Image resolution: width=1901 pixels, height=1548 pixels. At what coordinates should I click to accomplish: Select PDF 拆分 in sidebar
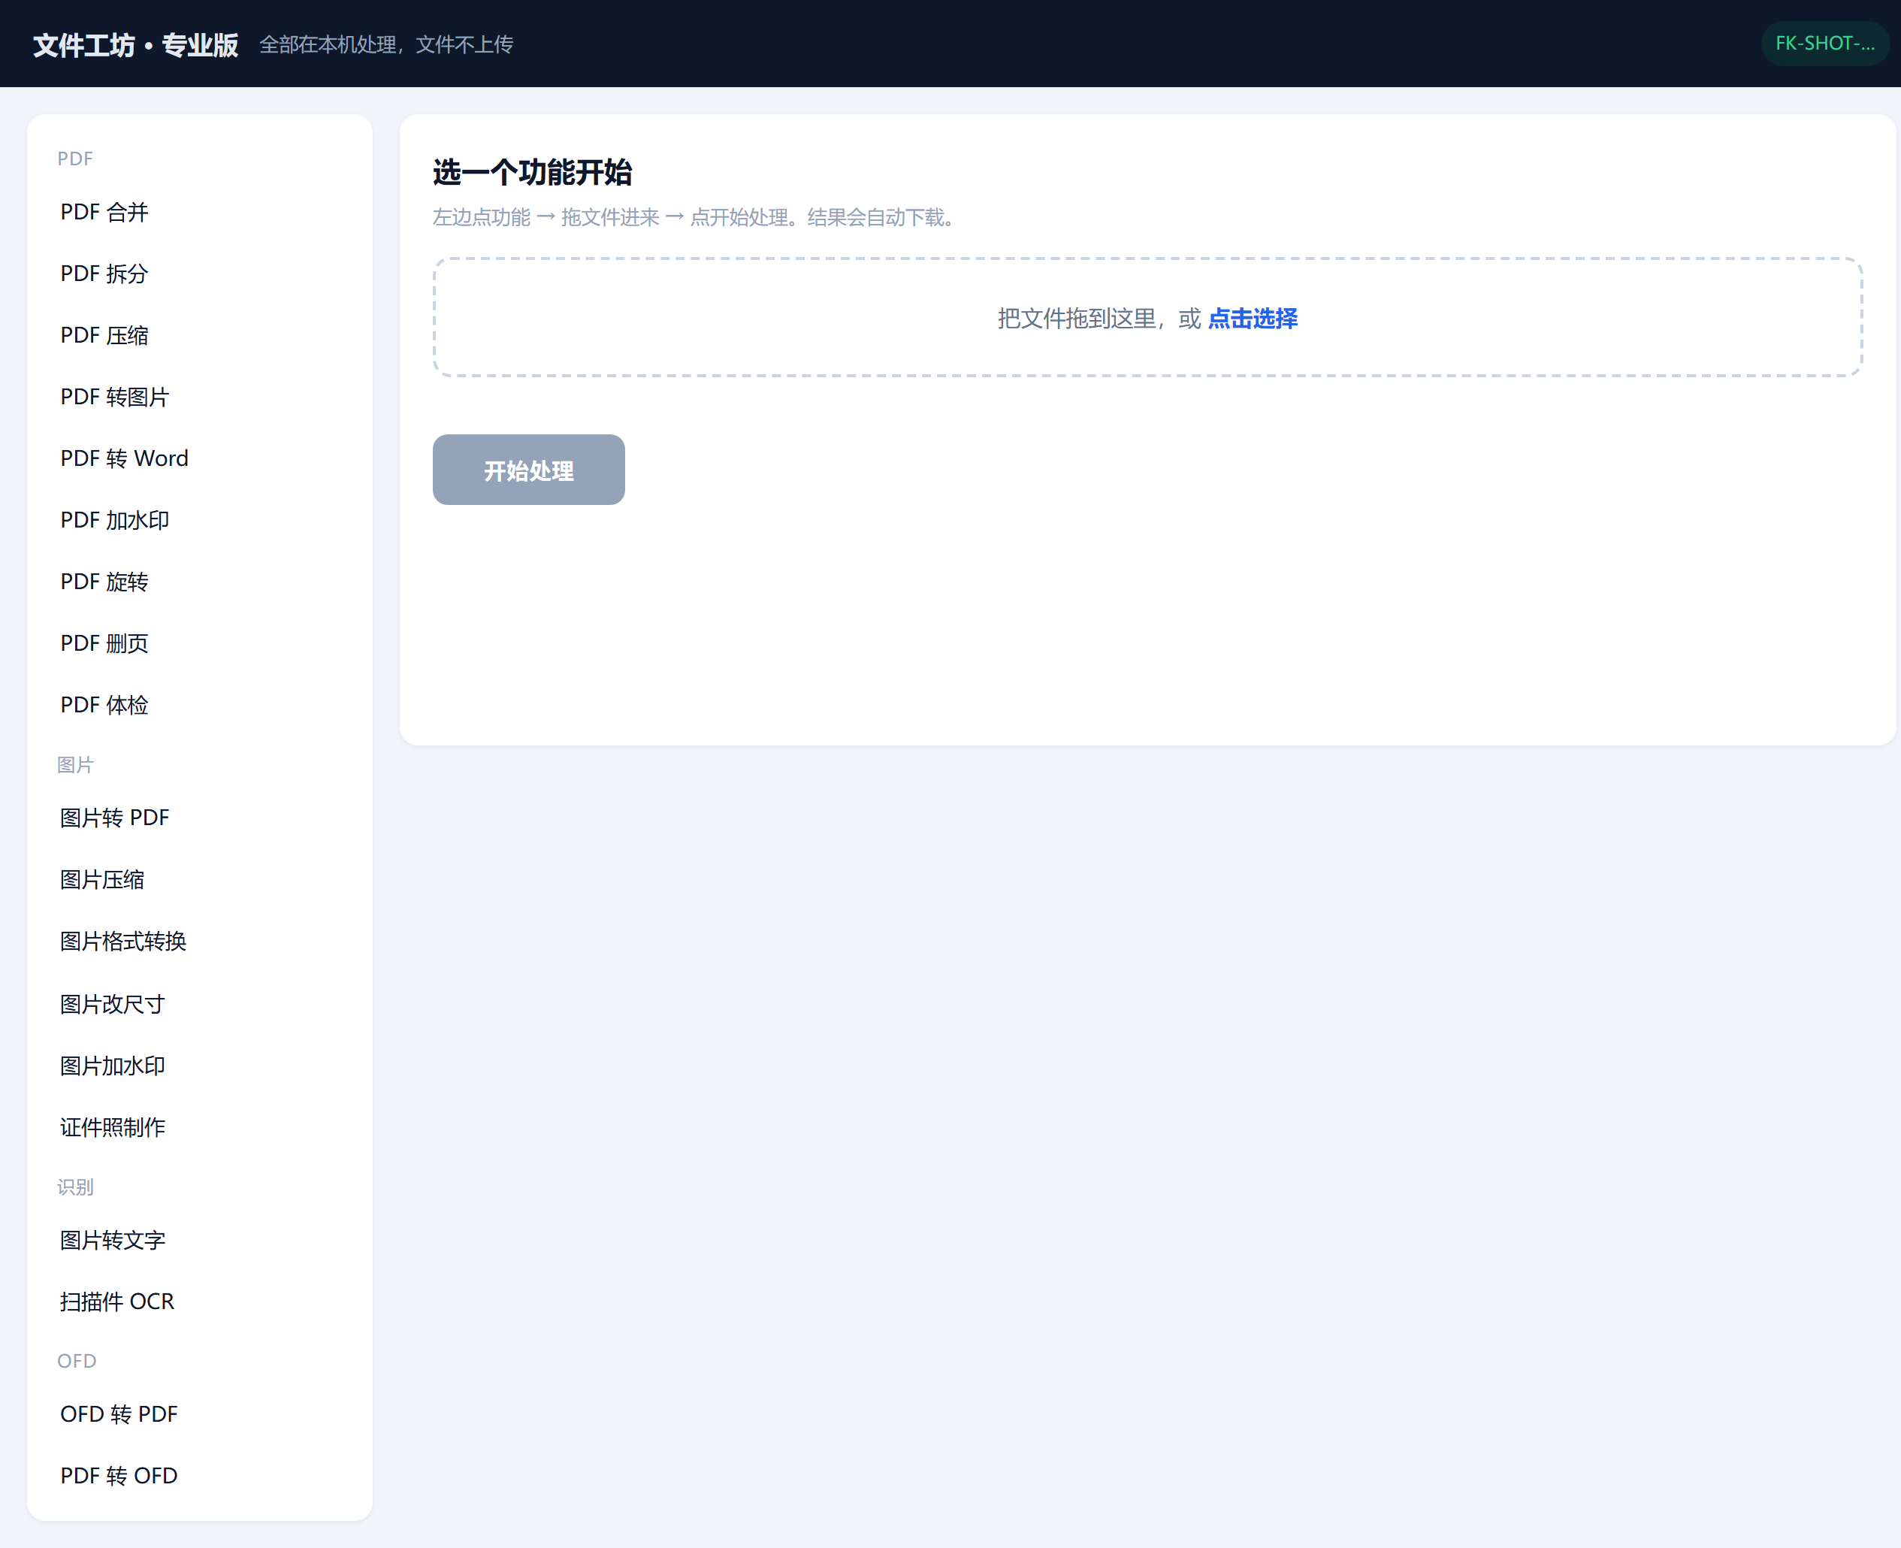point(200,274)
